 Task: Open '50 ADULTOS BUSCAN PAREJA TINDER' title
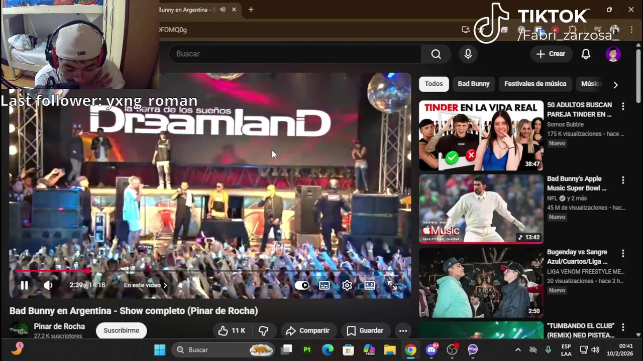[x=579, y=109]
